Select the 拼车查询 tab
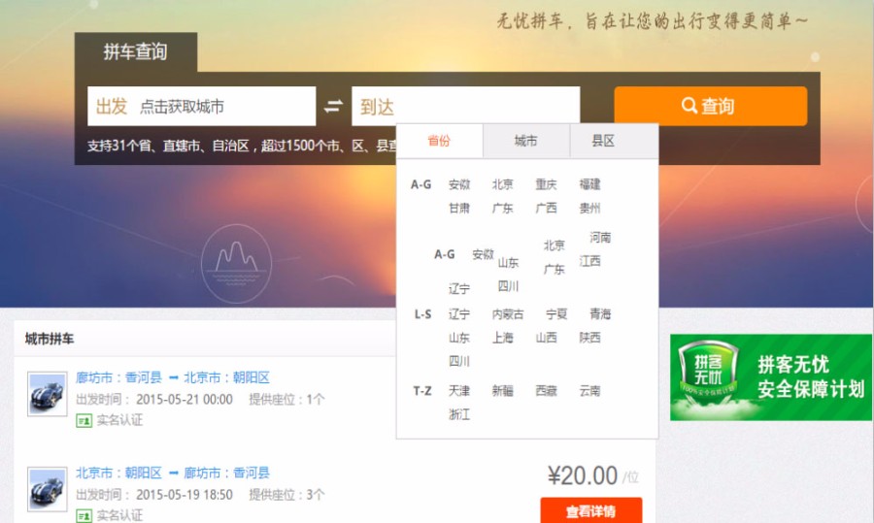 coord(135,51)
